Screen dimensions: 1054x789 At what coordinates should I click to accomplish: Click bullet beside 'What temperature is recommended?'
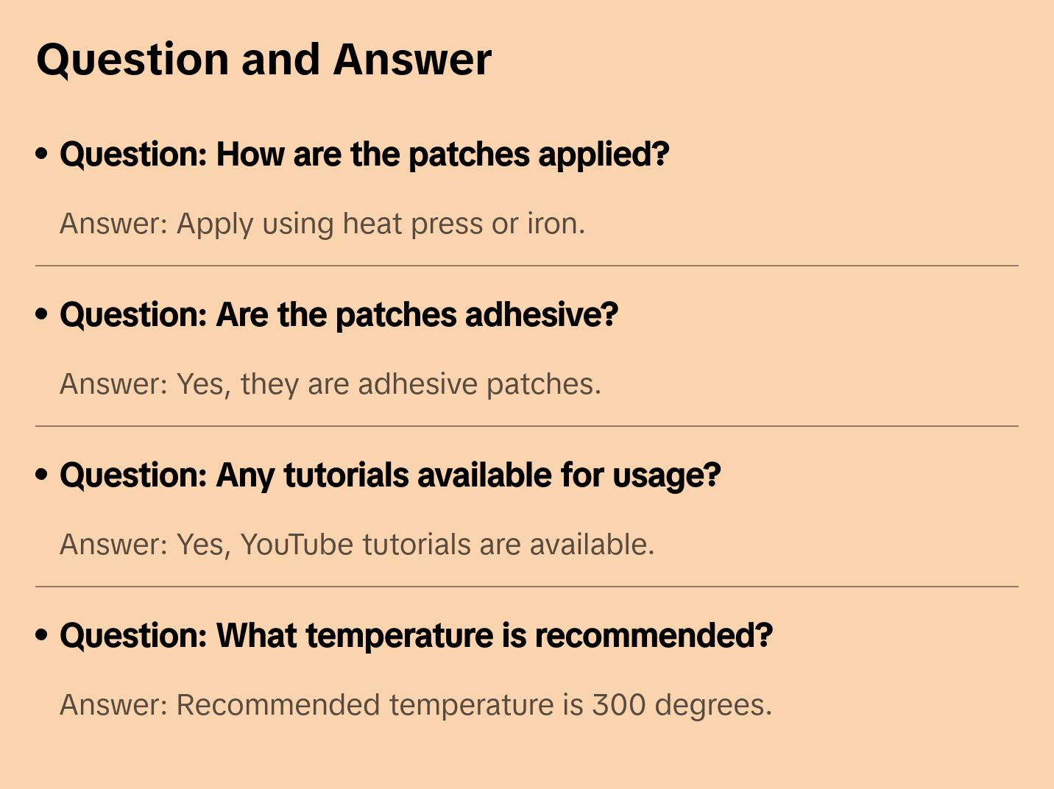point(42,635)
